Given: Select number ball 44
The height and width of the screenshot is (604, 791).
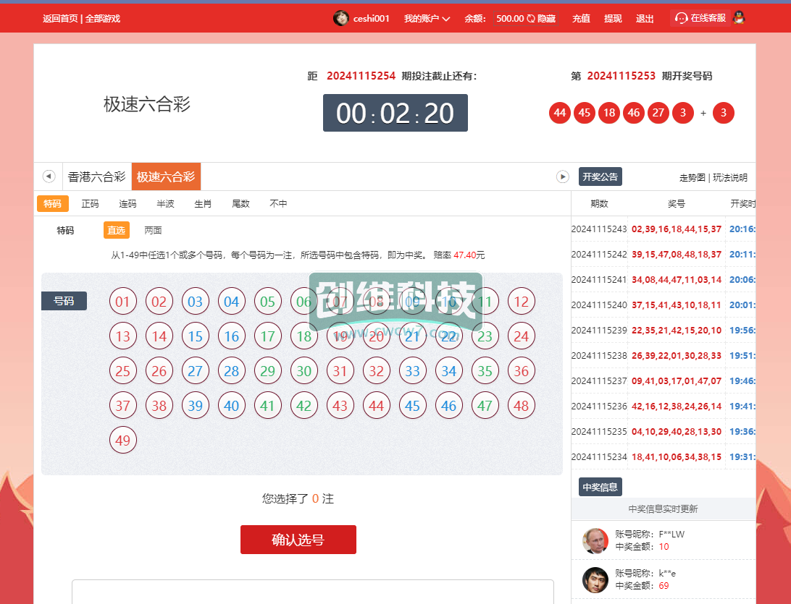Looking at the screenshot, I should pyautogui.click(x=377, y=406).
